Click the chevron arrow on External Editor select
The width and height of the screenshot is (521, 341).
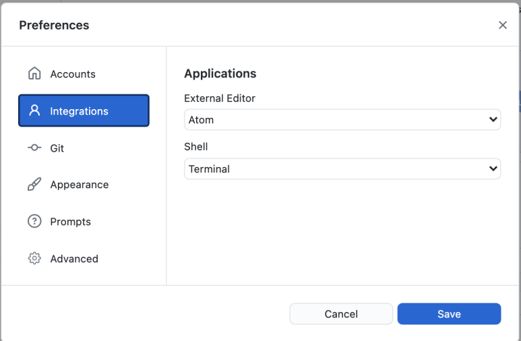click(x=493, y=119)
